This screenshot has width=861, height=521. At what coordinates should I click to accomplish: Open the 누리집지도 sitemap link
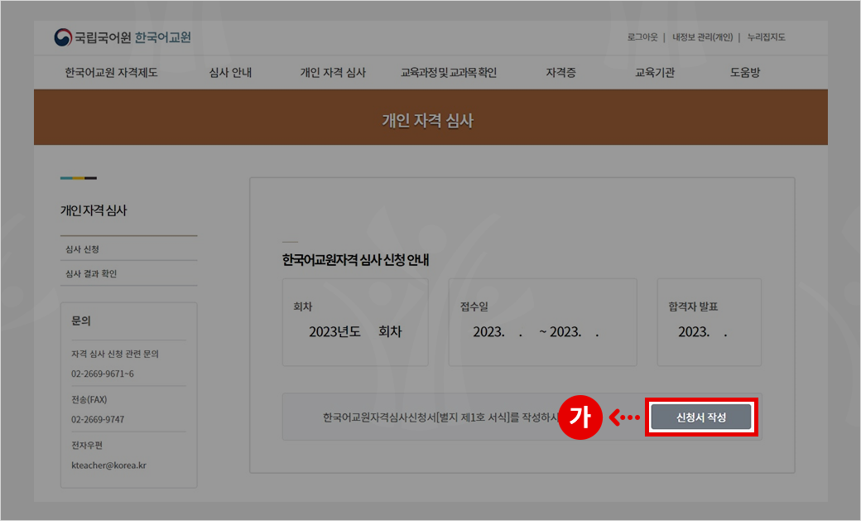(766, 37)
